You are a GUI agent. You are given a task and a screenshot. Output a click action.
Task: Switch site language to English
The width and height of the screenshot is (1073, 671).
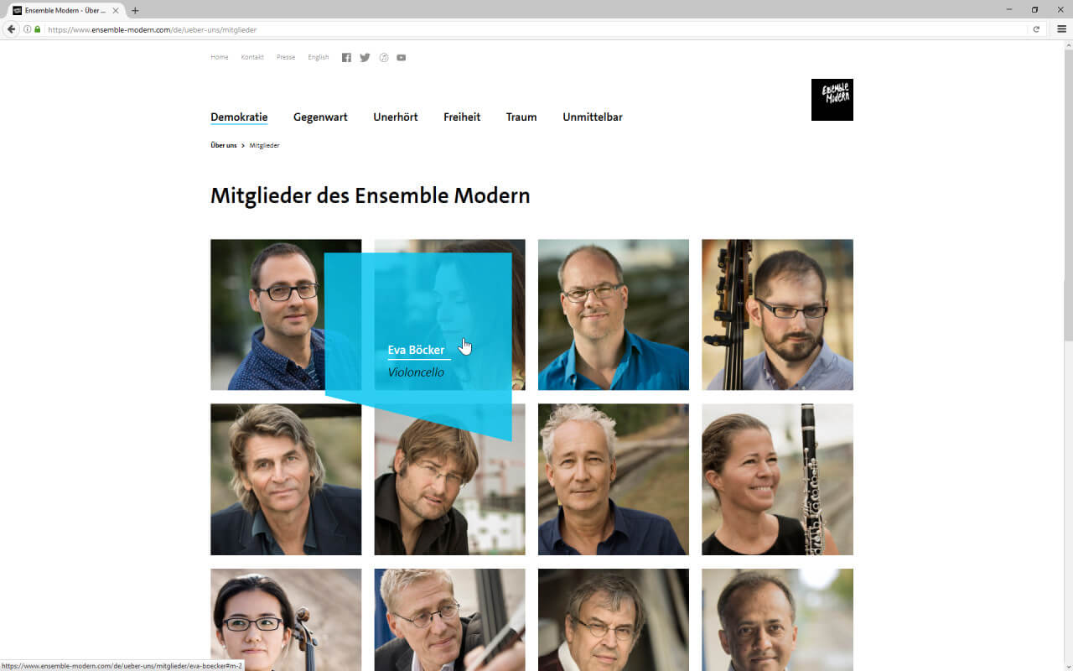tap(319, 58)
